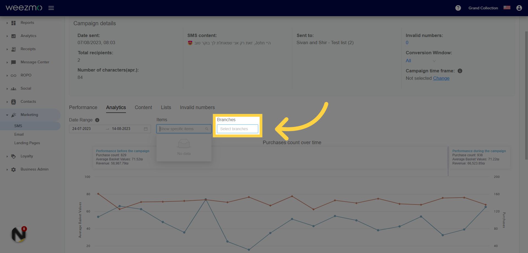Click the Change link for campaign time frame
The width and height of the screenshot is (528, 253).
tap(441, 78)
